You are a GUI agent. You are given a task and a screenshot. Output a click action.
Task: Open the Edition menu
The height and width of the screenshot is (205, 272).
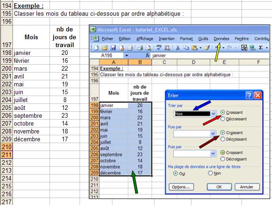[x=125, y=39]
